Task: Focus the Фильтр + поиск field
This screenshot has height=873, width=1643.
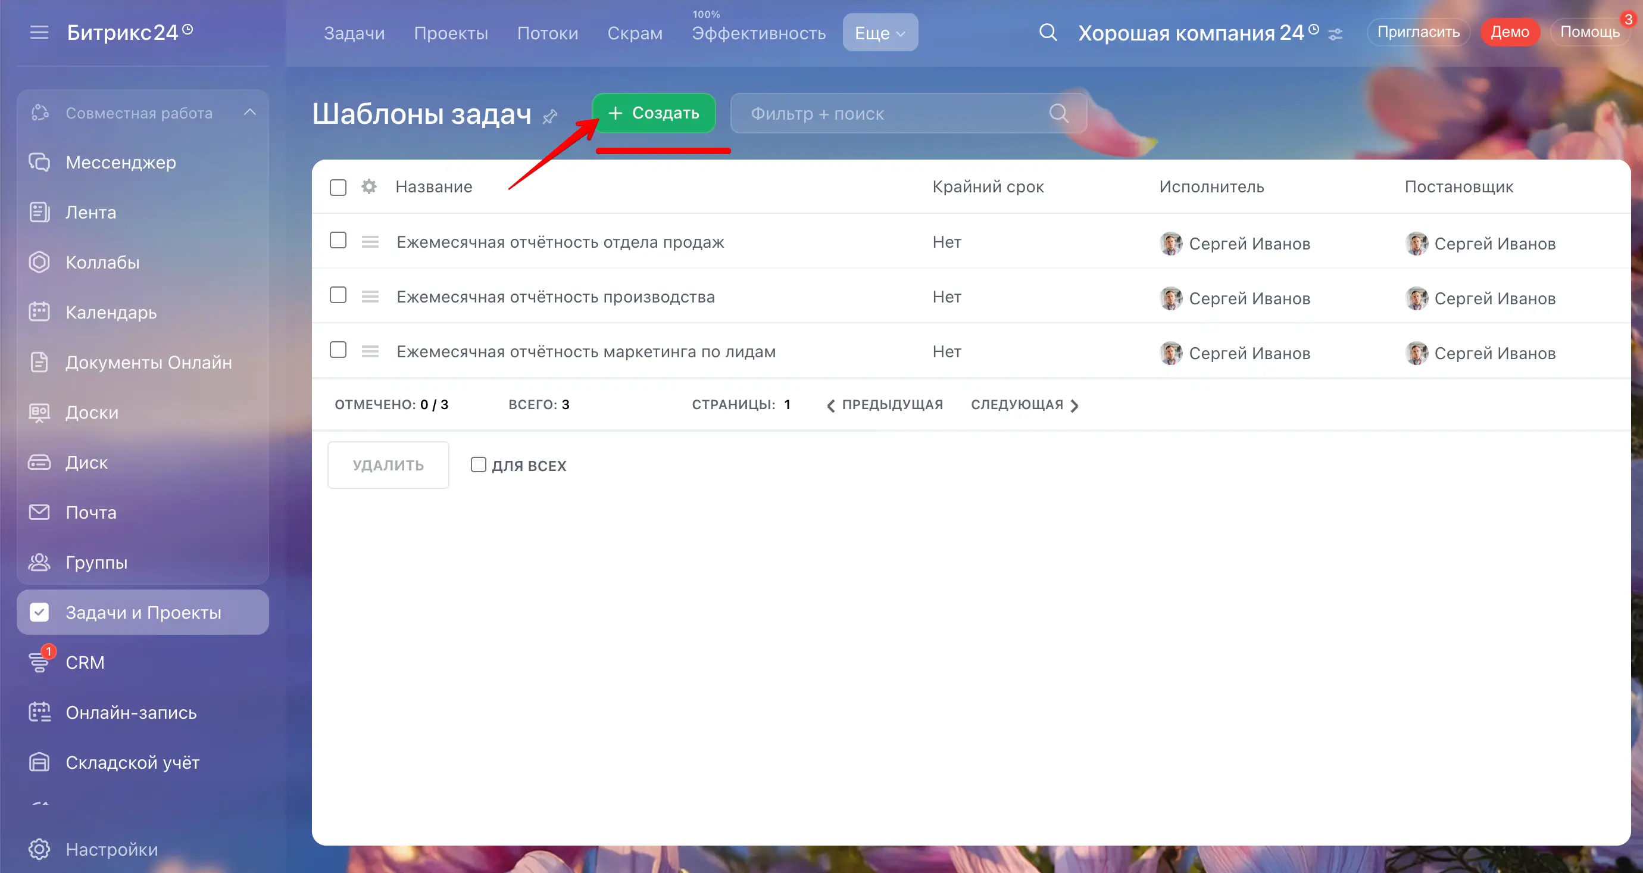Action: 893,114
